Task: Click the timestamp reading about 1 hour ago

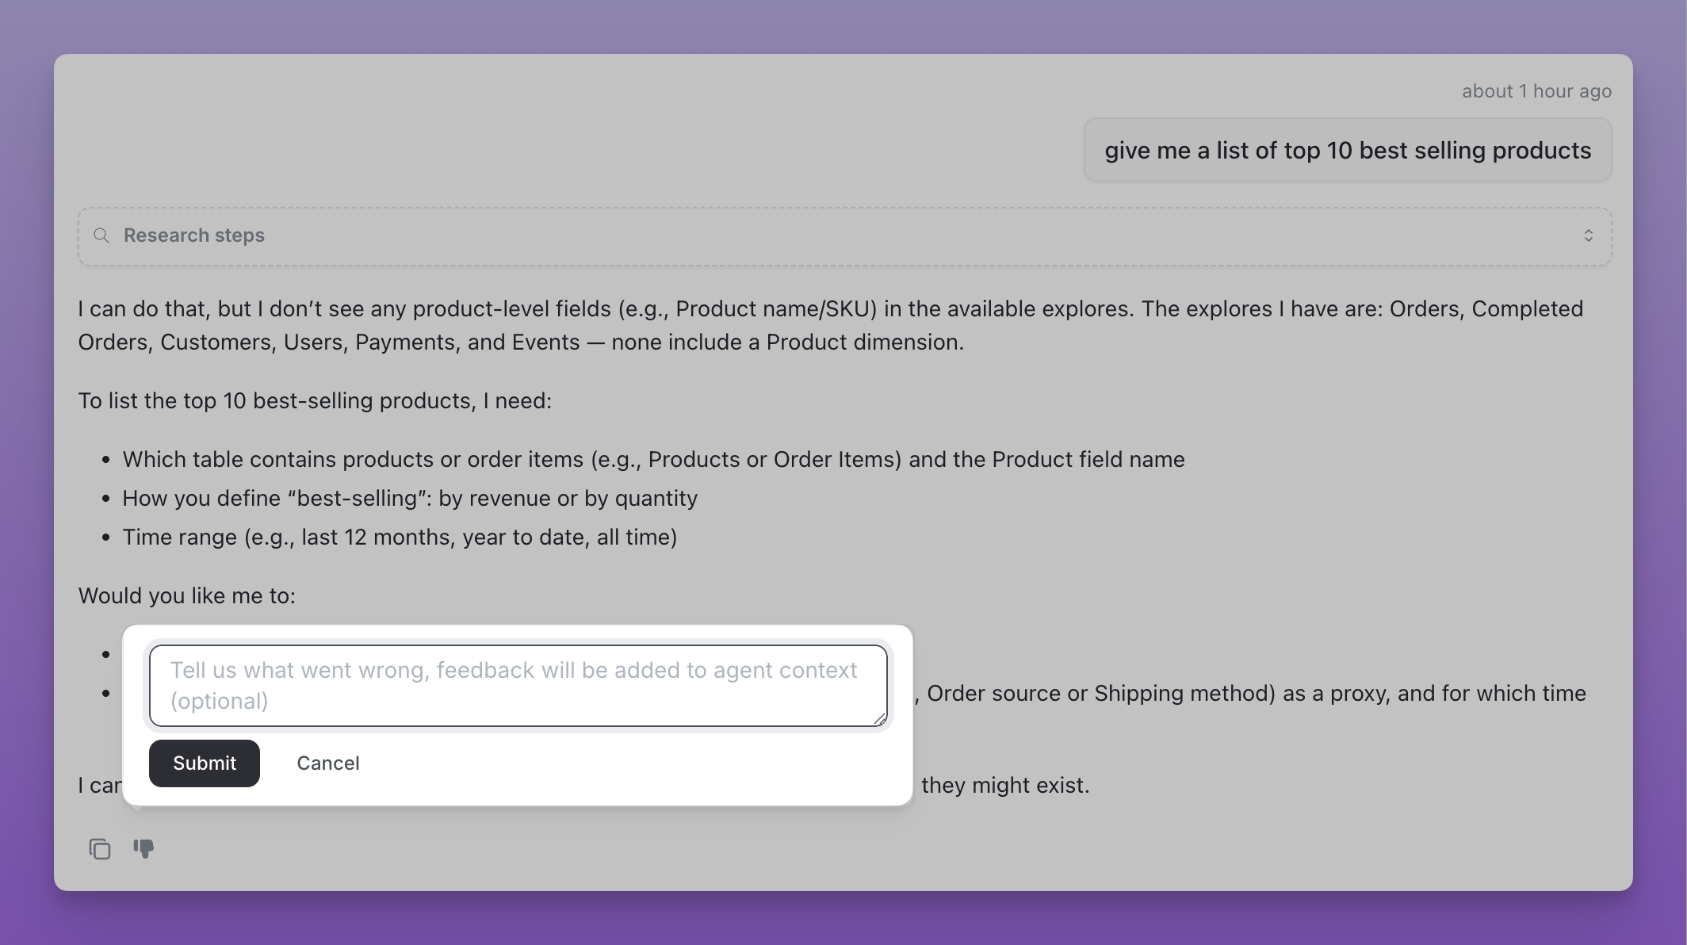Action: pos(1536,90)
